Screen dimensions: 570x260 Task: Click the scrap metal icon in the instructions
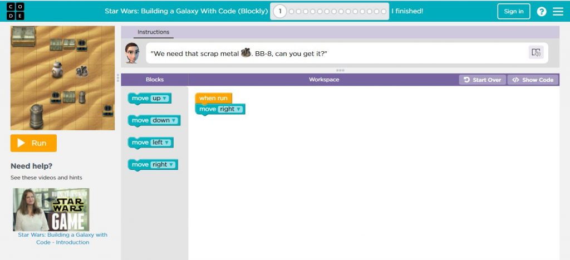pyautogui.click(x=245, y=53)
